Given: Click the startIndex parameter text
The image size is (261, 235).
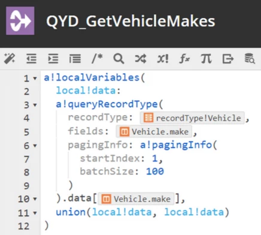Looking at the screenshot, I should point(110,158).
